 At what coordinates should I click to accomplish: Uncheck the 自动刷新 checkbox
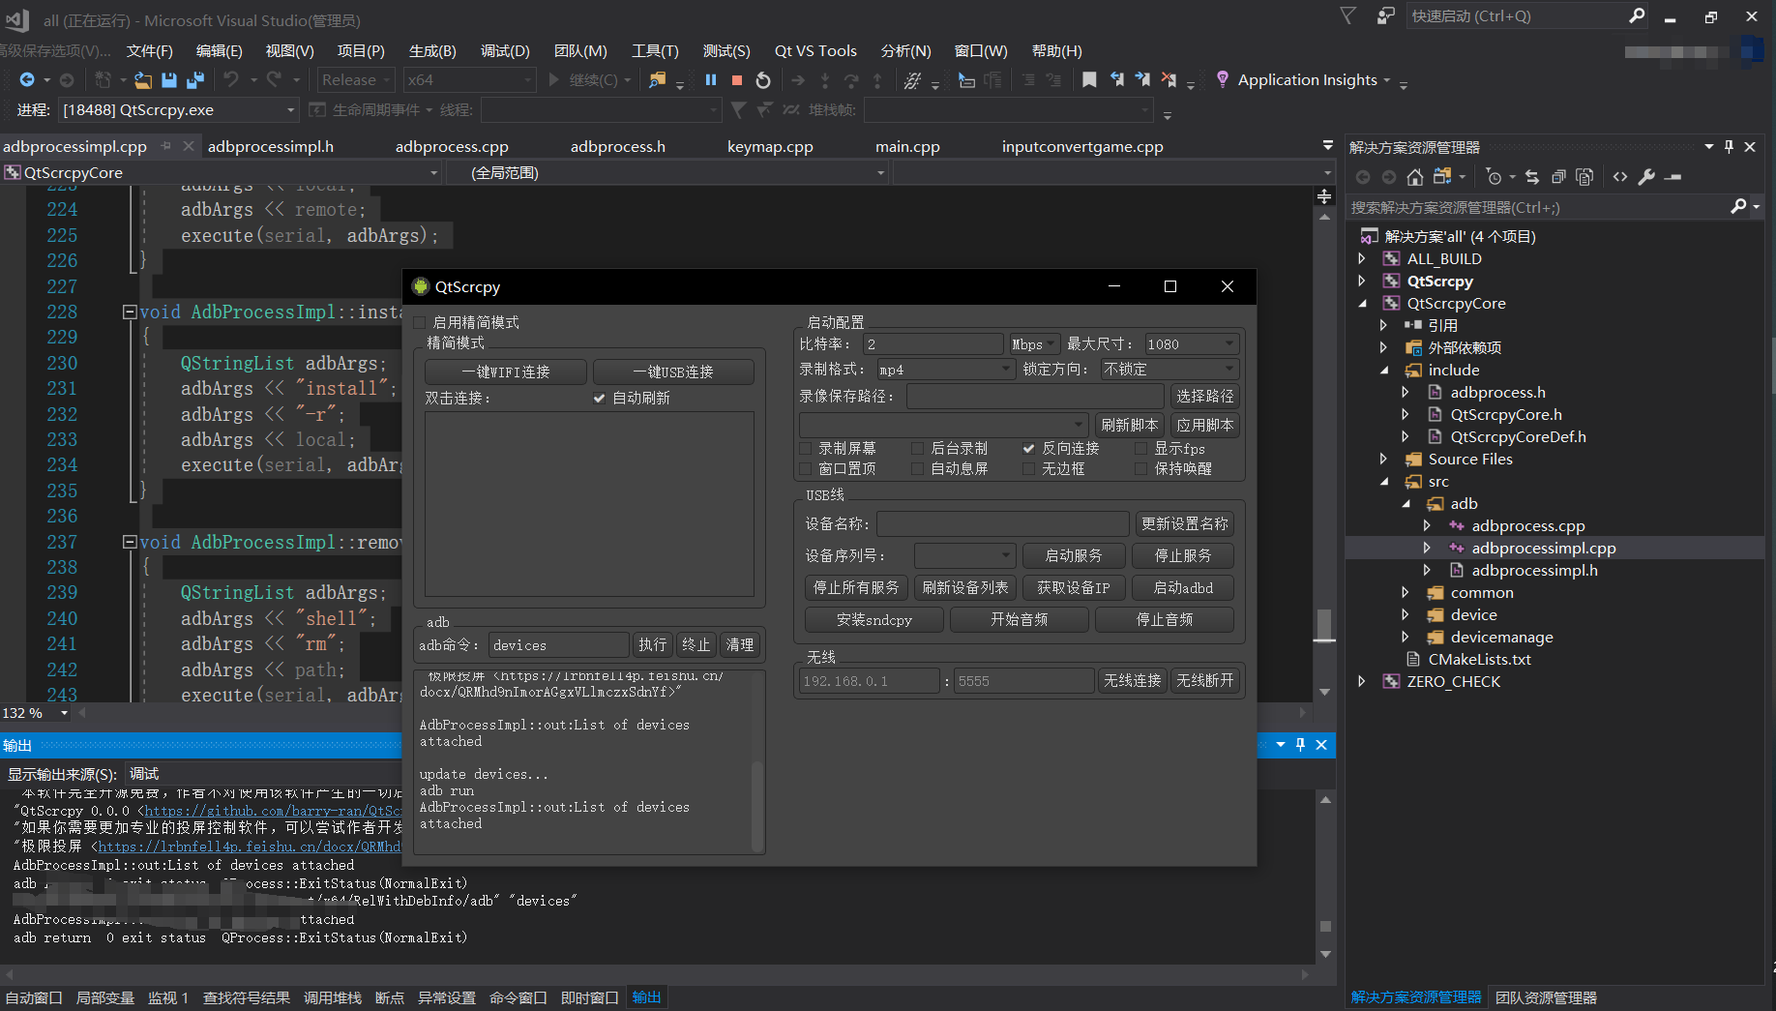(600, 398)
